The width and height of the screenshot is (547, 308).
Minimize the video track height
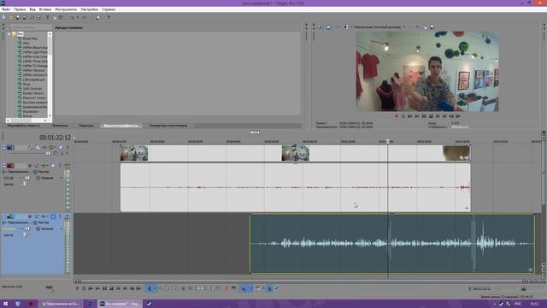tap(3, 147)
